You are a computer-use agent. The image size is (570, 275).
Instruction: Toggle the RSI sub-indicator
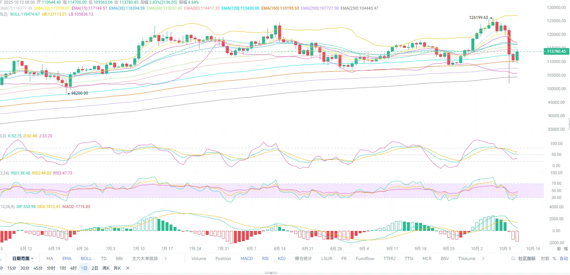(265, 258)
